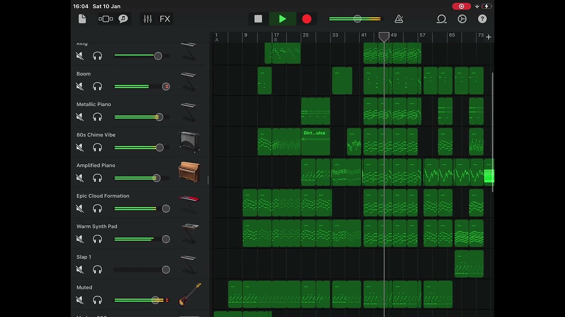Solo the Boom track
Viewport: 565px width, 317px height.
[97, 86]
